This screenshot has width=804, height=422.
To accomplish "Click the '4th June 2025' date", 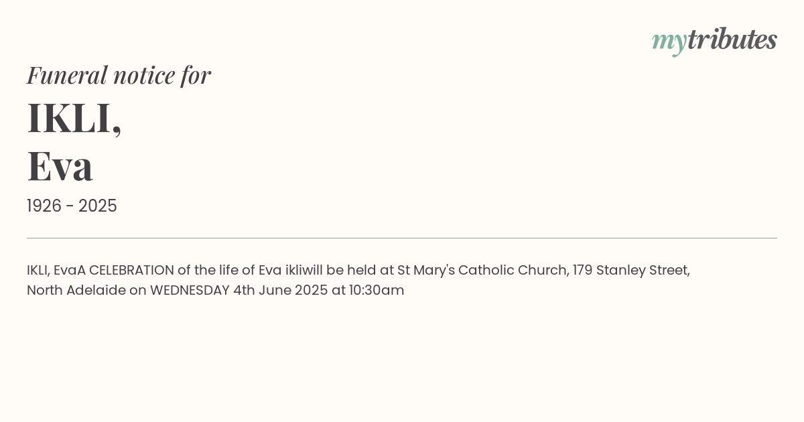I will 281,291.
